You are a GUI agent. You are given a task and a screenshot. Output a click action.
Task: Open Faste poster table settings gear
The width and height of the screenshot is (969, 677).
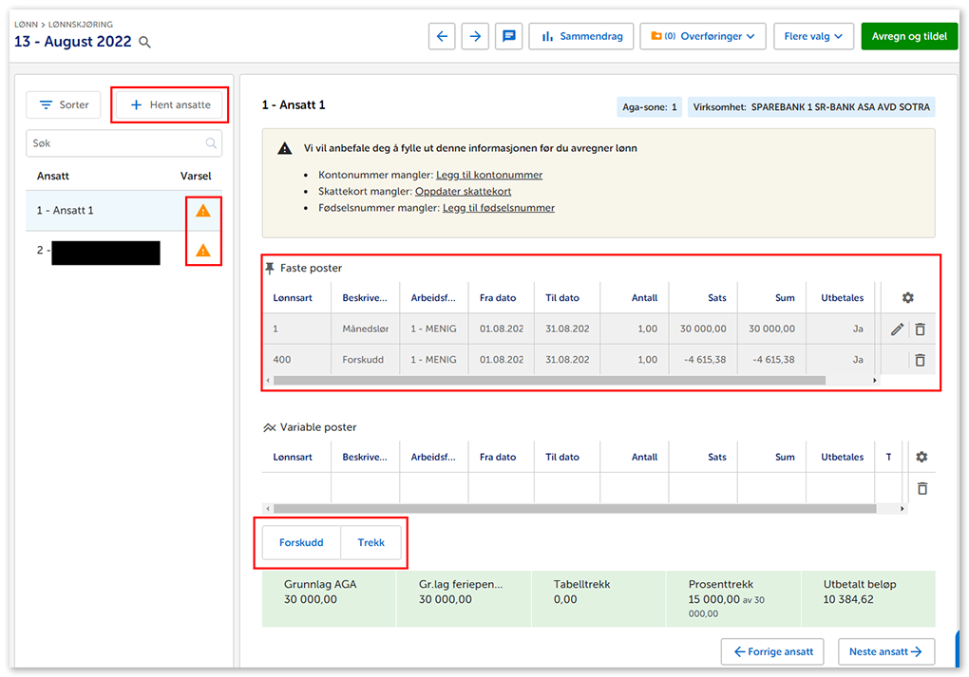[x=907, y=297]
